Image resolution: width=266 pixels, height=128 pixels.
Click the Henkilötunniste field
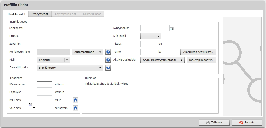[x=53, y=52]
